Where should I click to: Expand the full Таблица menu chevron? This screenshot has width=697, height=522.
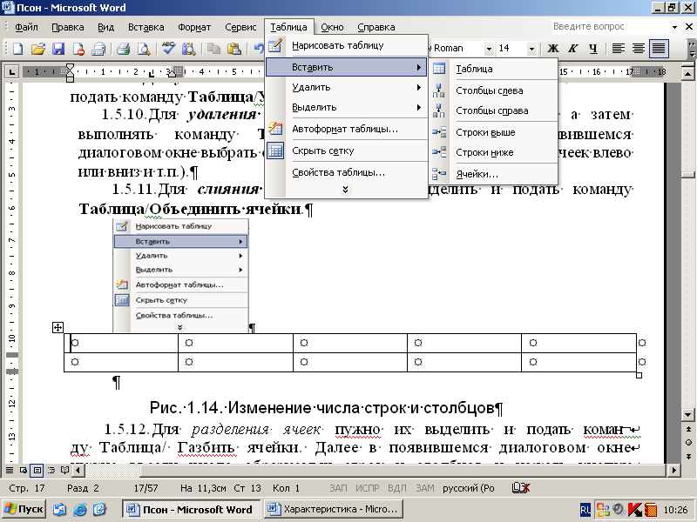[x=345, y=190]
